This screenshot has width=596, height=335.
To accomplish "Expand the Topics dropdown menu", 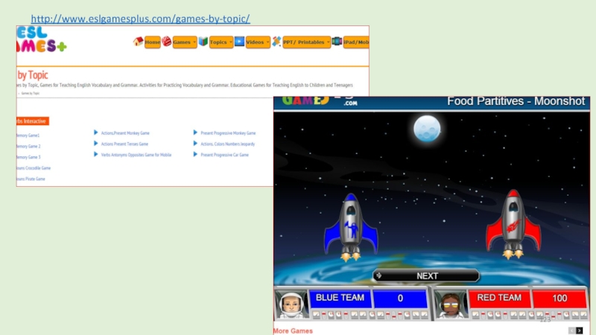I will tap(221, 42).
